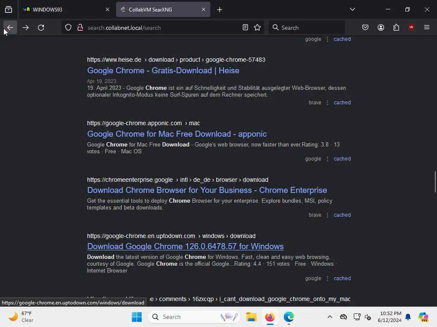
Task: Open Microsoft Edge from taskbar
Action: click(x=289, y=317)
